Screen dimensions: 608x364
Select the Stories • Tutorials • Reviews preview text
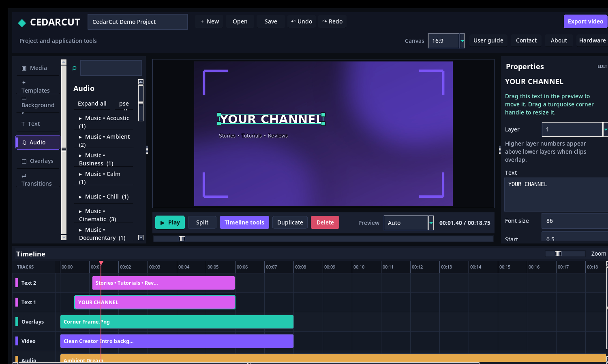click(253, 136)
